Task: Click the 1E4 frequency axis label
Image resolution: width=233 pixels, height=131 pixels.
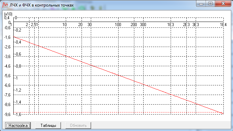Action: pos(223,25)
